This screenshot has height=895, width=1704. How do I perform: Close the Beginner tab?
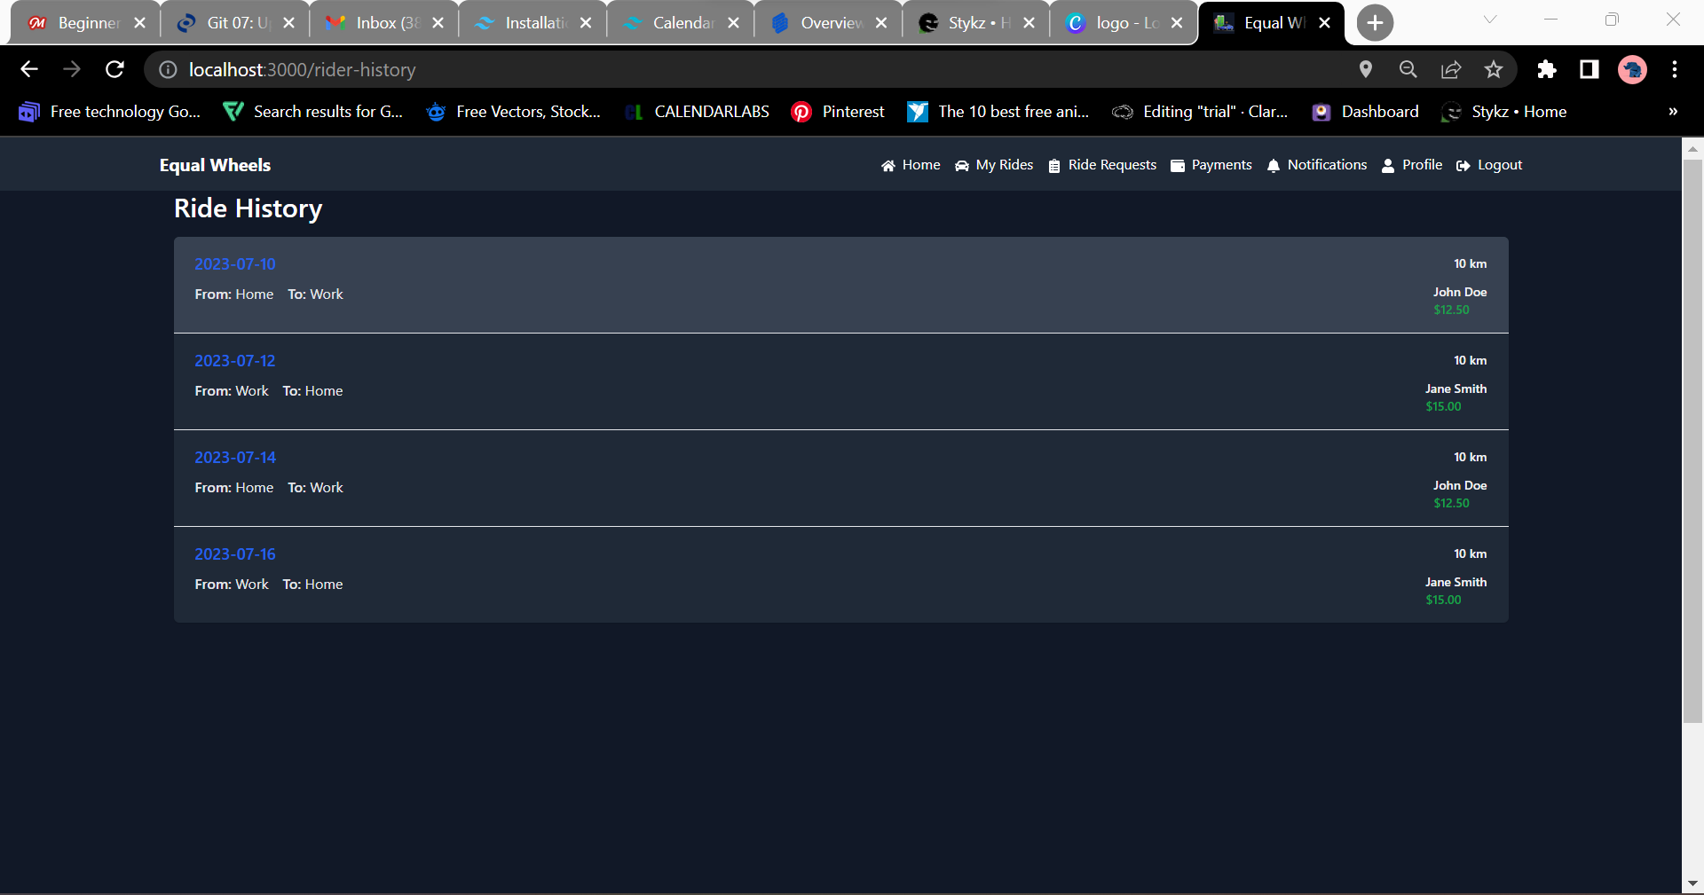tap(139, 23)
